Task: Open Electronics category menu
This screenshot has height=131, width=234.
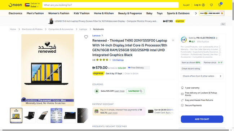Action: click(x=16, y=13)
